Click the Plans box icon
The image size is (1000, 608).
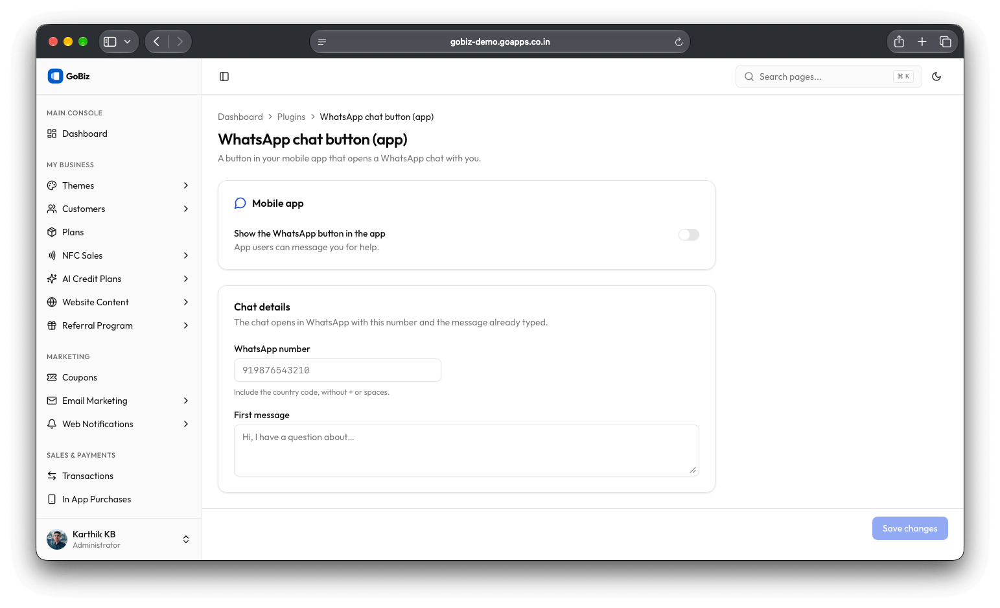point(52,232)
